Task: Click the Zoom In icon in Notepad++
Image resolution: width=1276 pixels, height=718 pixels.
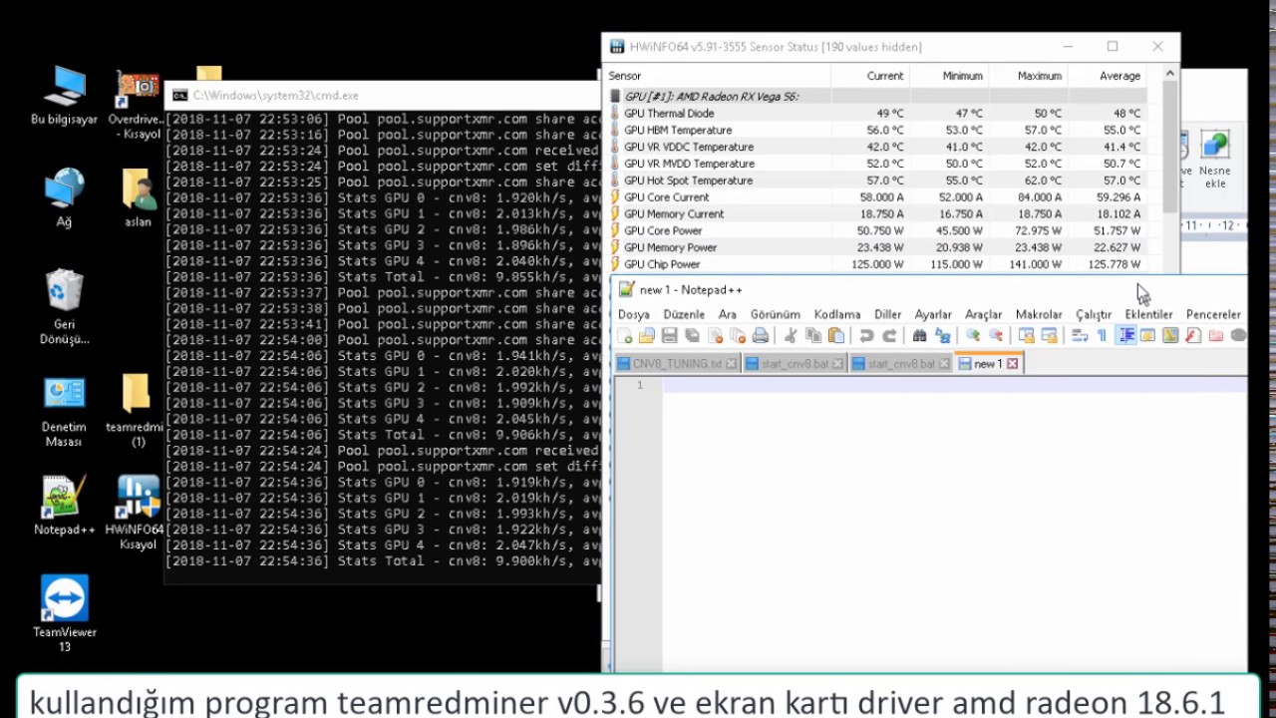Action: [x=973, y=336]
